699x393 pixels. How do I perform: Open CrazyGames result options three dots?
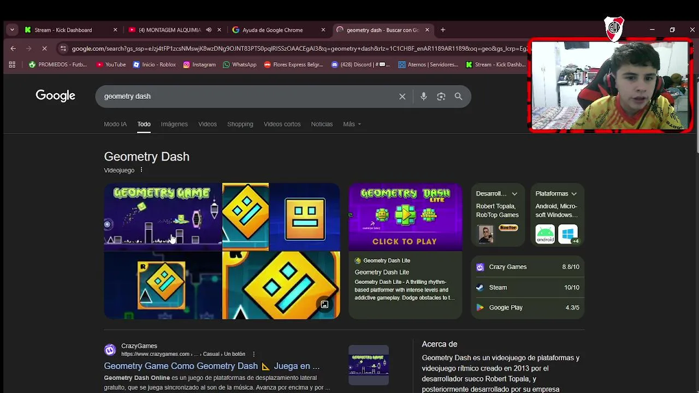point(253,354)
